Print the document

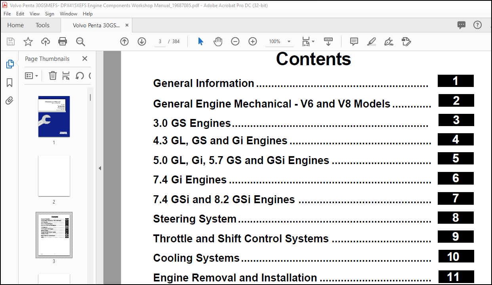point(63,42)
